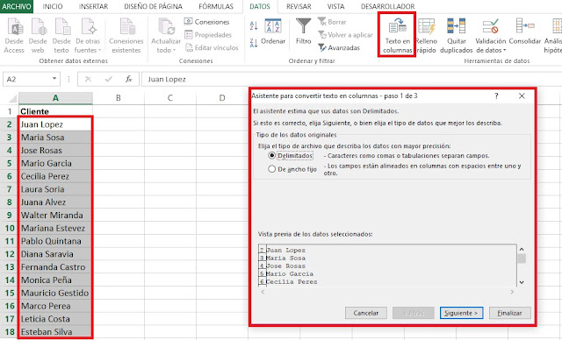The image size is (562, 340).
Task: Expand the Name Box dropdown arrow
Action: click(x=54, y=79)
